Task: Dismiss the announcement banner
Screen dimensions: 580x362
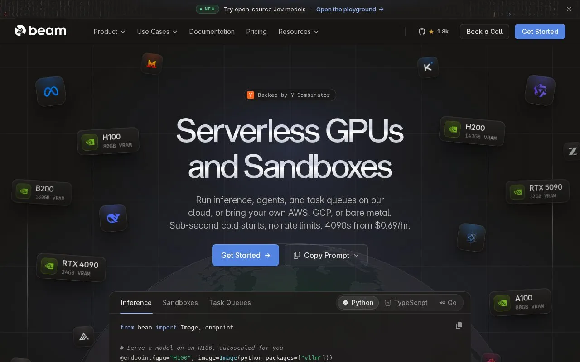Action: pyautogui.click(x=569, y=9)
